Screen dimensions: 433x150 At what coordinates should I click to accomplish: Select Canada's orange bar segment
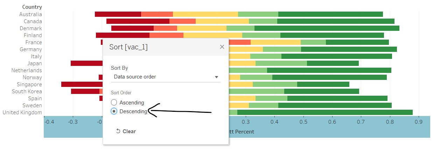click(x=182, y=21)
